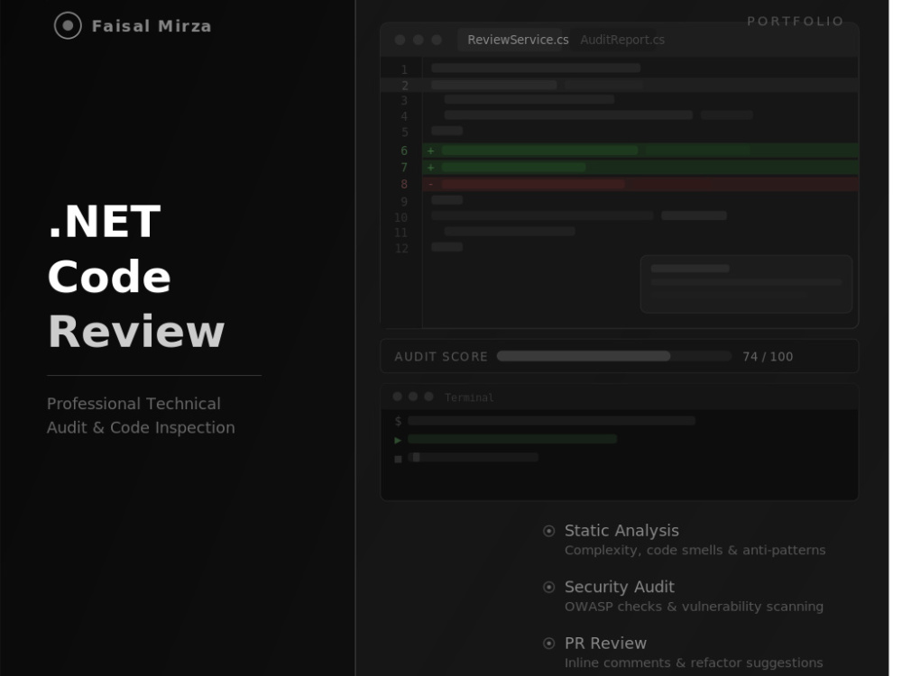
Task: Click the first window dot of code editor
Action: pos(400,40)
